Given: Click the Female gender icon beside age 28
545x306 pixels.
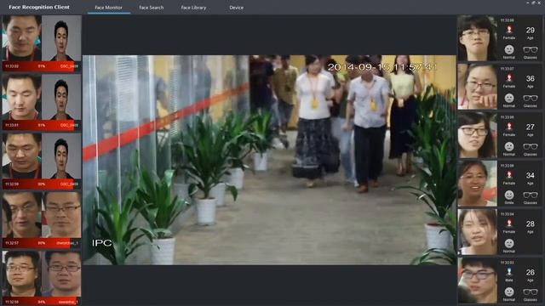Looking at the screenshot, I should pos(509,224).
